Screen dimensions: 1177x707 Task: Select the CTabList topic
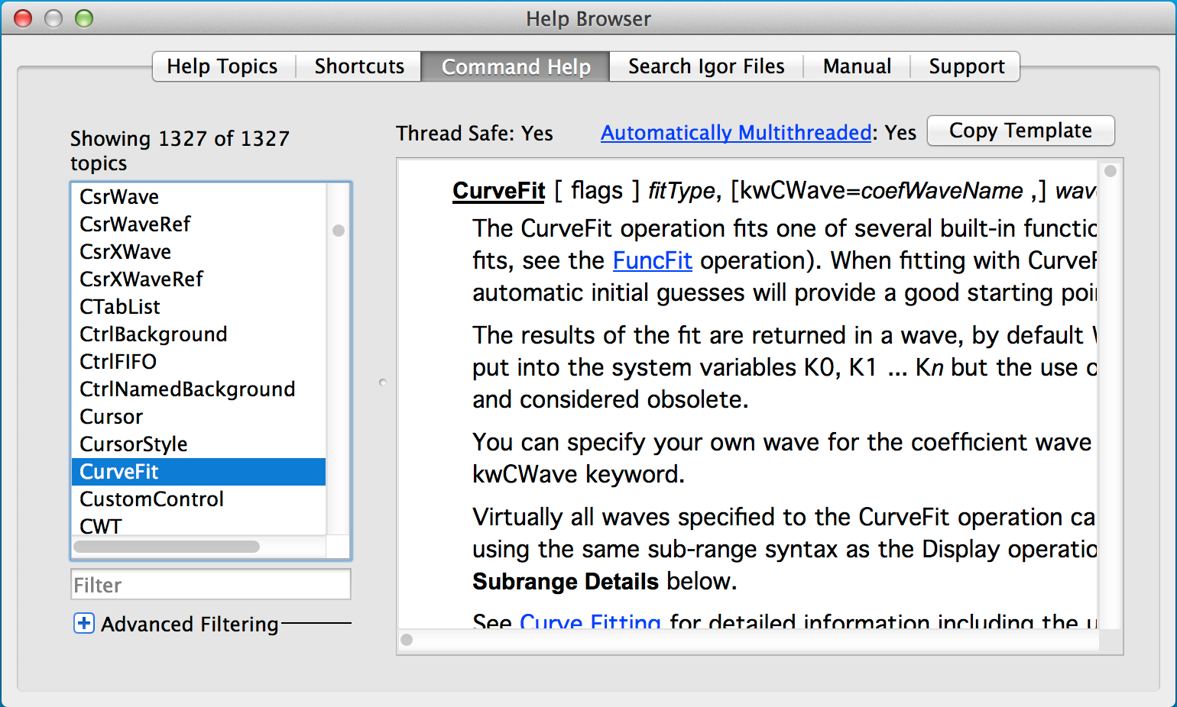(199, 307)
